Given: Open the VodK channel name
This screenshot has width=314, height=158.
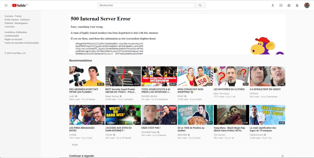Looking at the screenshot, I should click(72, 96).
